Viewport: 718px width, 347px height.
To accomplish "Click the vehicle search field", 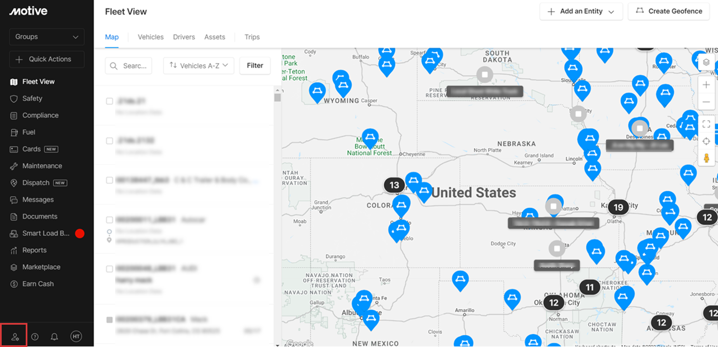I will point(129,65).
